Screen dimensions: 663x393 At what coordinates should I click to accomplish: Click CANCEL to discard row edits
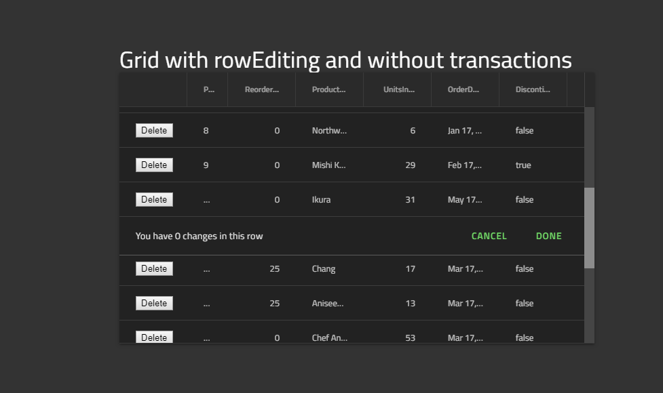point(489,236)
